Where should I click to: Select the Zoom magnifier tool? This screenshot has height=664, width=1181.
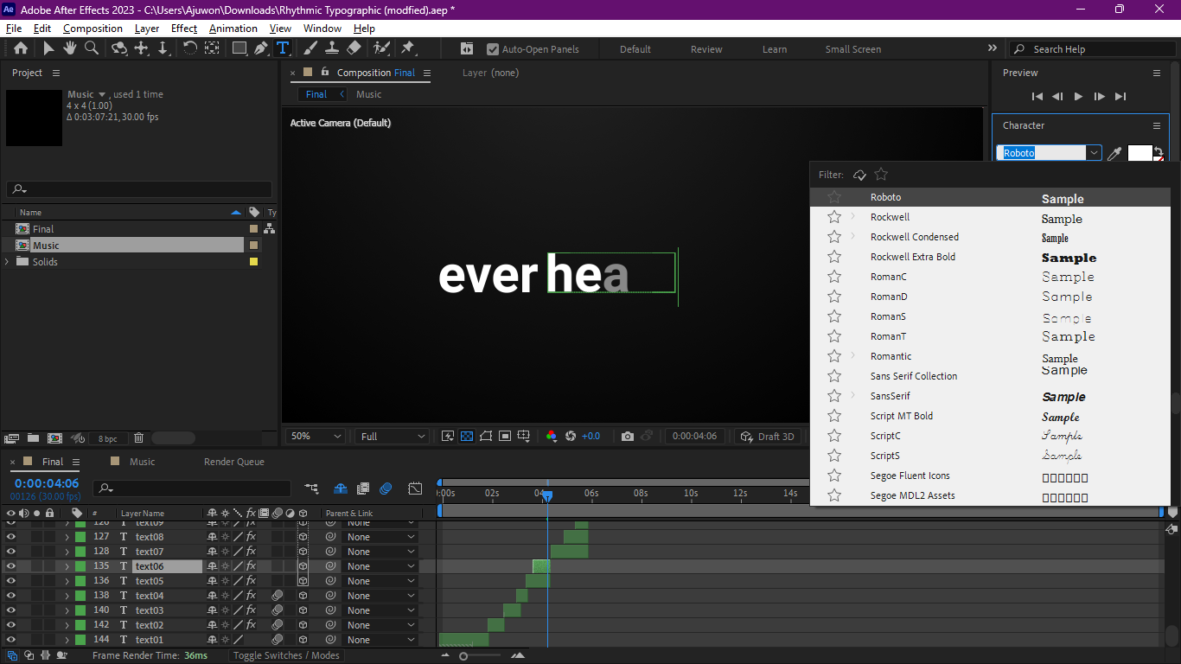92,48
